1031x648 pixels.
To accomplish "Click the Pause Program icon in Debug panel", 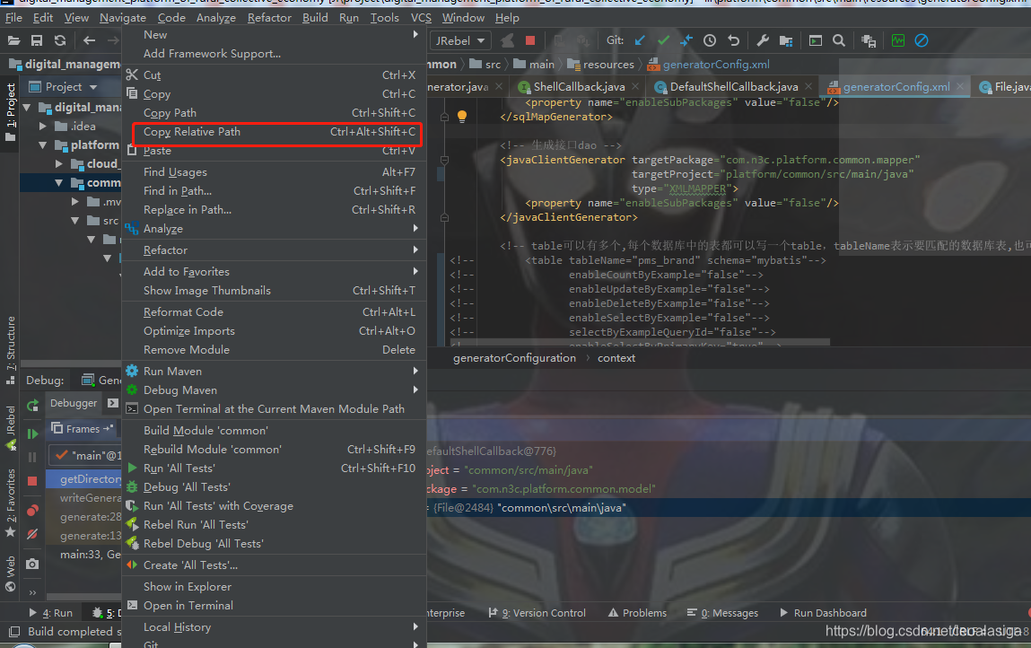I will tap(32, 457).
